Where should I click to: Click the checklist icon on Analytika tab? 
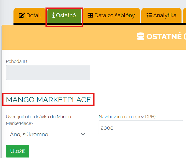coord(149,15)
